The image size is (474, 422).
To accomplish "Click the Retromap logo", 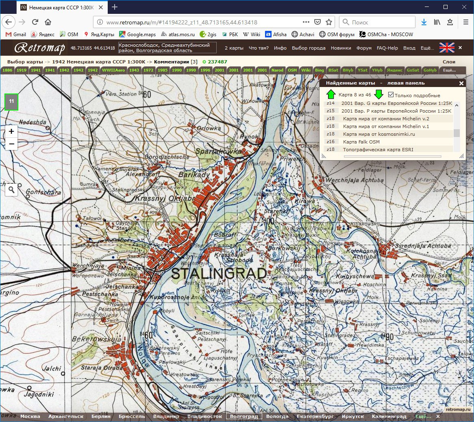I will click(x=39, y=48).
